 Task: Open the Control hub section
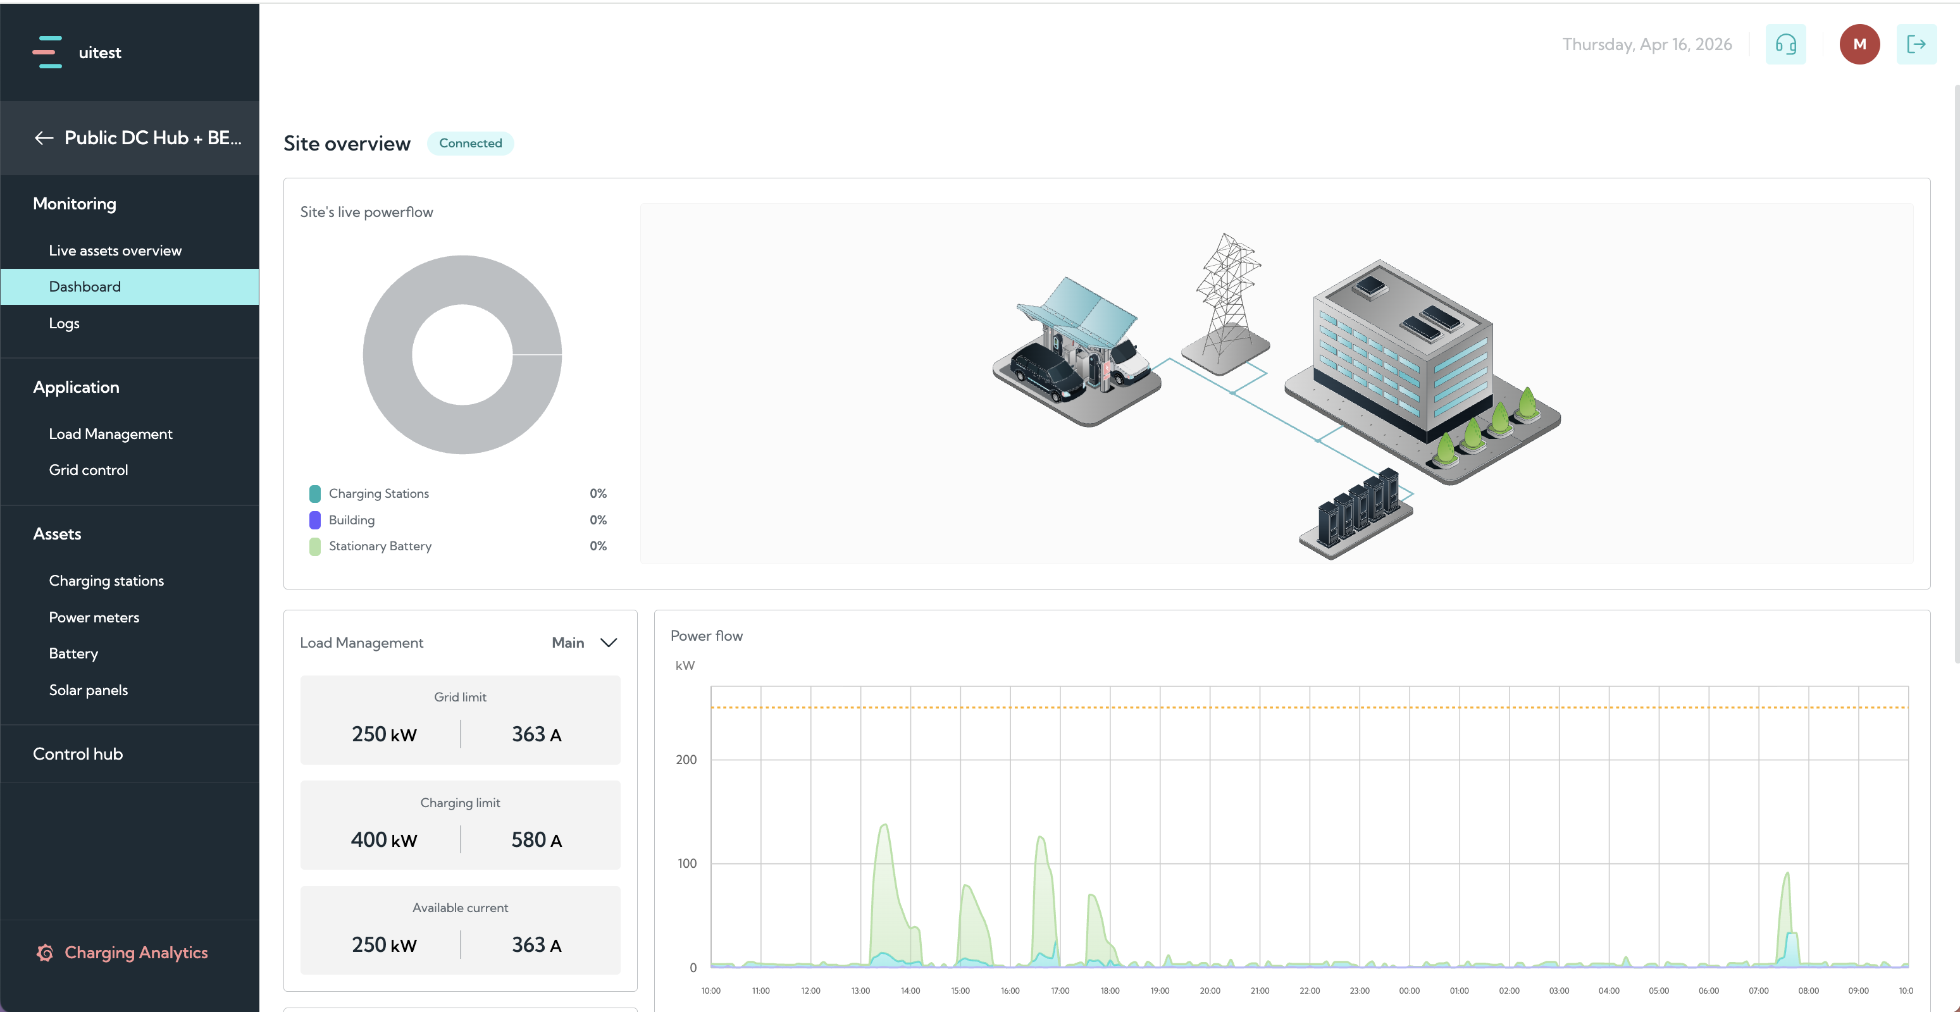[x=78, y=753]
